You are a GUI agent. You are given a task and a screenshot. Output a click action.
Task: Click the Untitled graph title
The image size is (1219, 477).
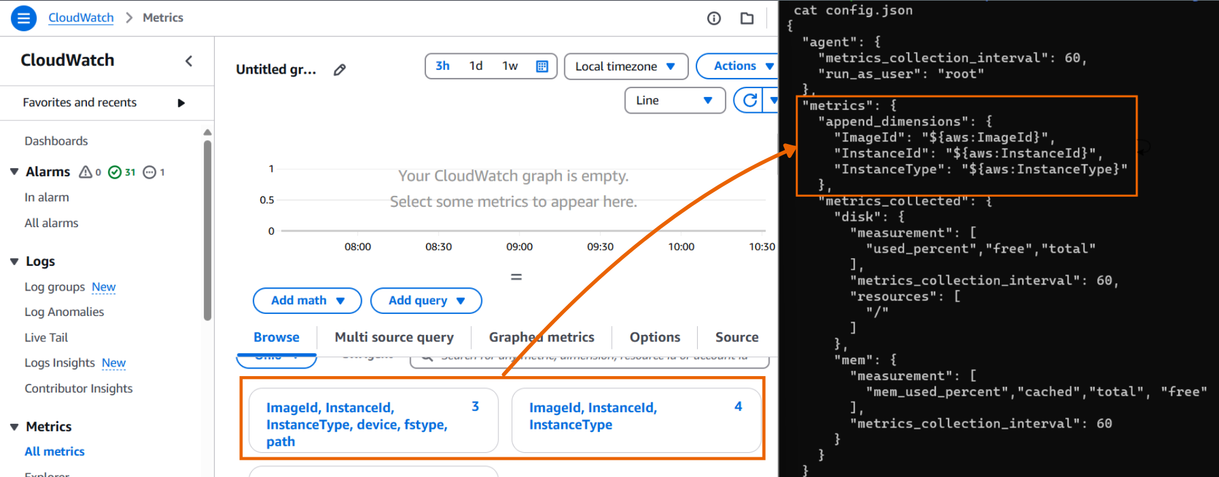pos(276,70)
